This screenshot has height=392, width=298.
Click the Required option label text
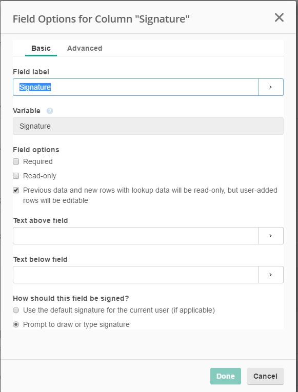point(38,161)
